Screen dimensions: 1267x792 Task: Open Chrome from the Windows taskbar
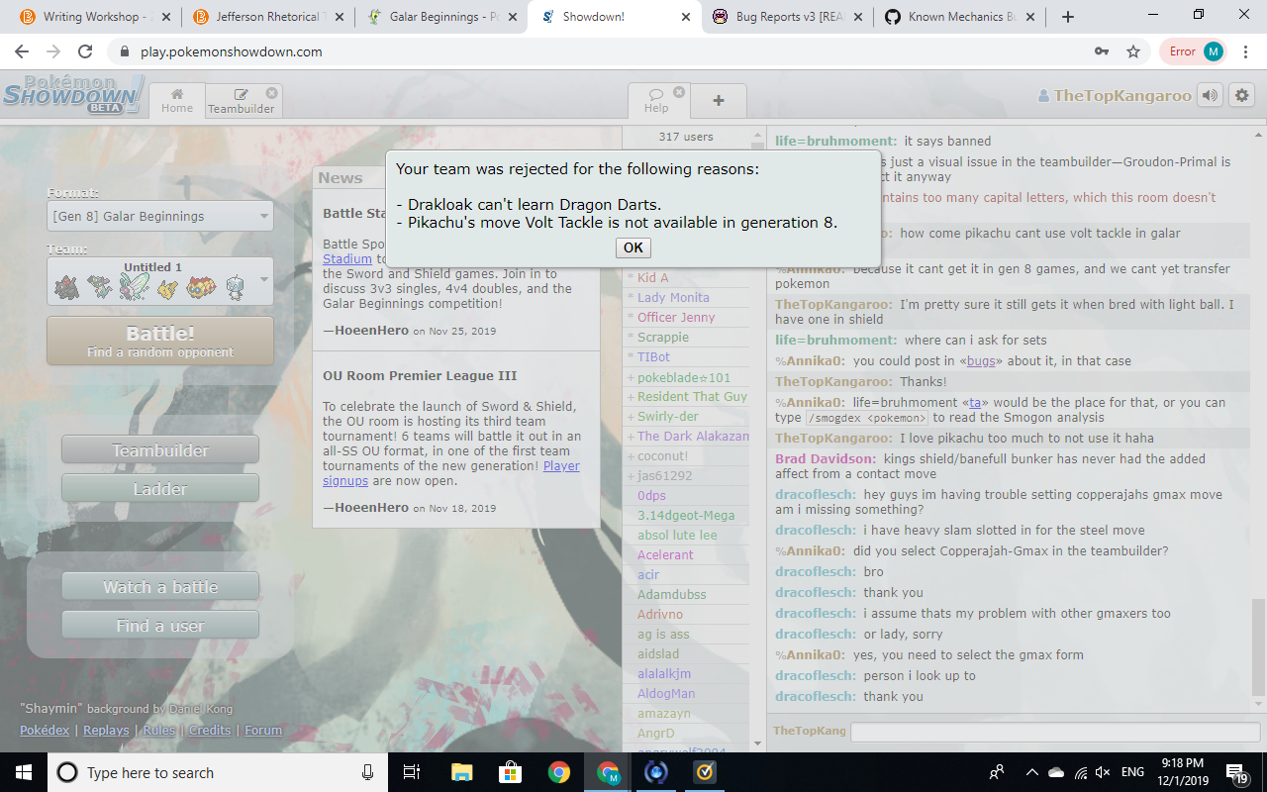(559, 772)
